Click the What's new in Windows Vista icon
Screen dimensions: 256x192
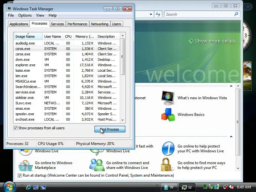[x=168, y=98]
